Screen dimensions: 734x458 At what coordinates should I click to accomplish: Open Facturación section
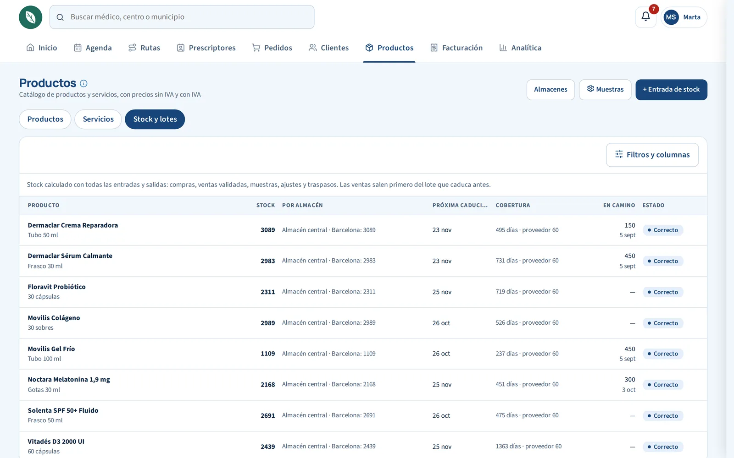[456, 48]
